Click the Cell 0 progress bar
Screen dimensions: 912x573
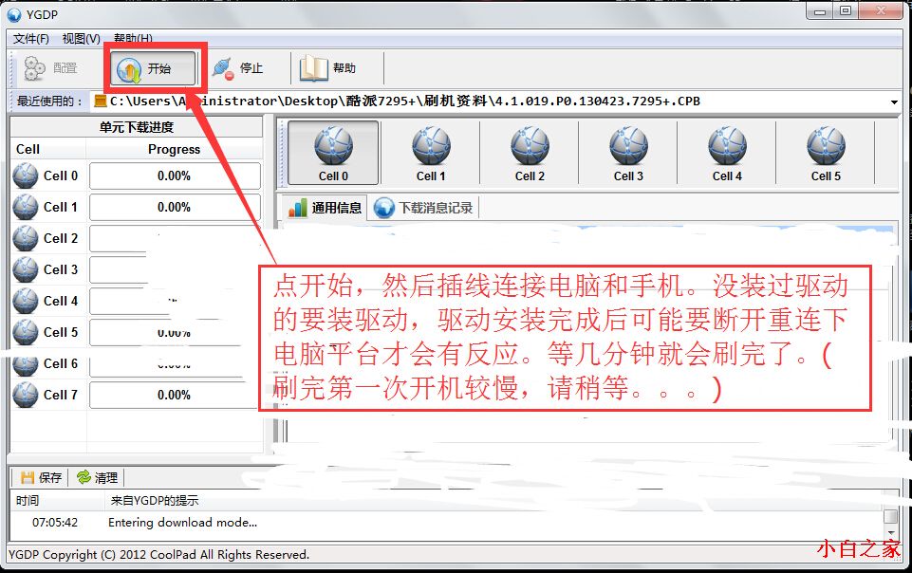pos(175,176)
